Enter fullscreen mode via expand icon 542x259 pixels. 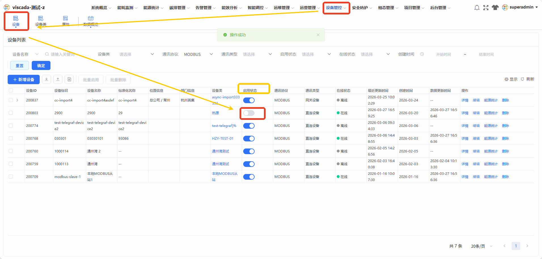pos(486,8)
